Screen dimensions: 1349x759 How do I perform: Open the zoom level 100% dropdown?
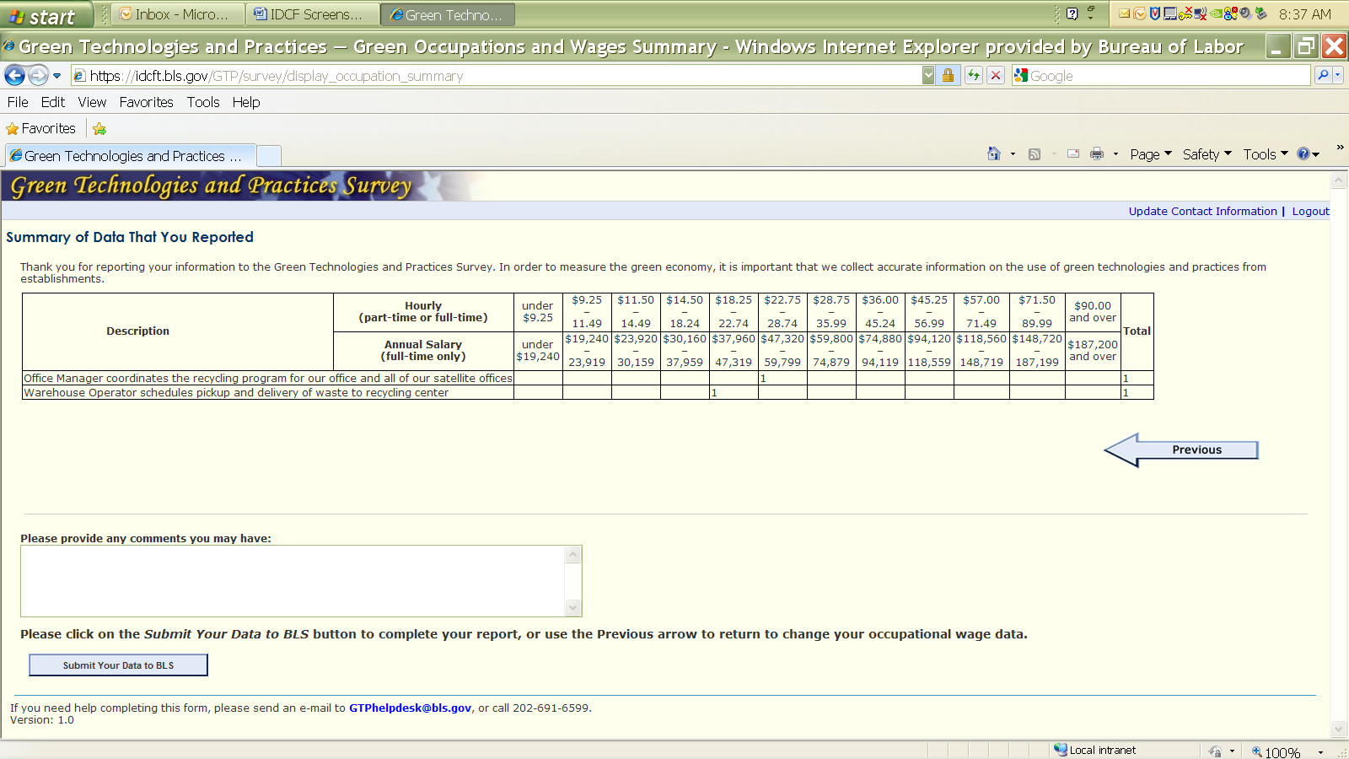coord(1320,751)
